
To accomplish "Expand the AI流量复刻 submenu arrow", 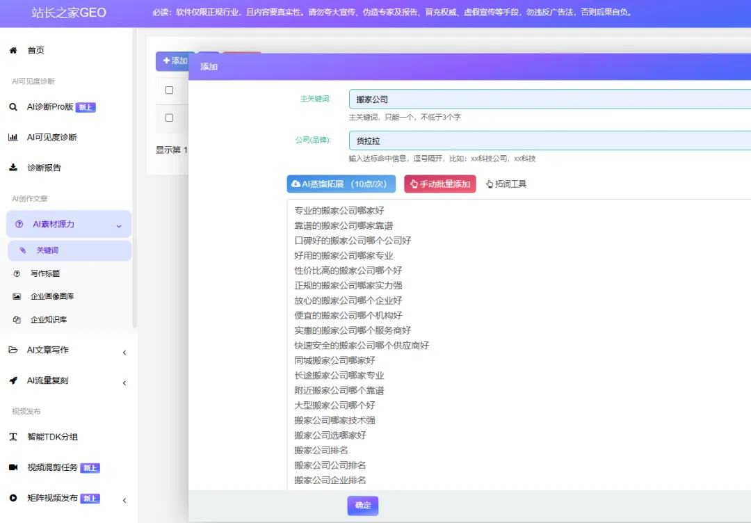I will tap(124, 383).
